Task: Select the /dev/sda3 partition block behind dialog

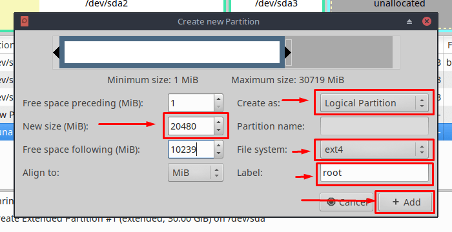Action: (276, 6)
